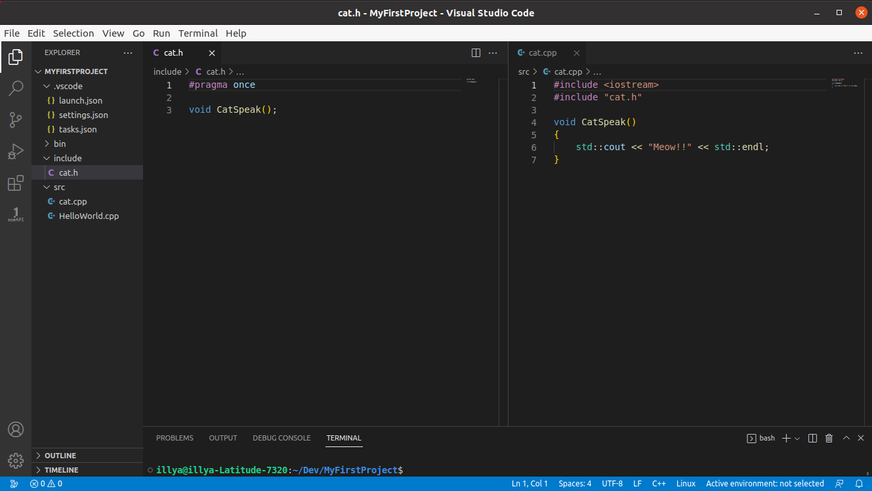Open the Extensions view
The image size is (872, 491).
[x=16, y=184]
